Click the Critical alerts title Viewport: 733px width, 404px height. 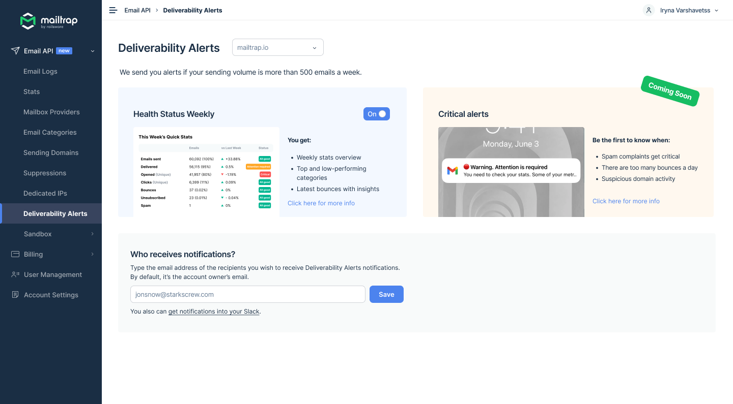tap(463, 114)
